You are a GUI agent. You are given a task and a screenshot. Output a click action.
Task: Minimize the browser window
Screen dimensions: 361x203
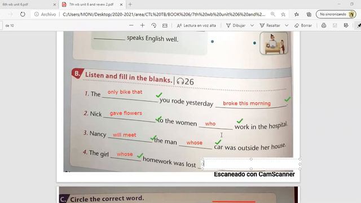tap(339, 4)
